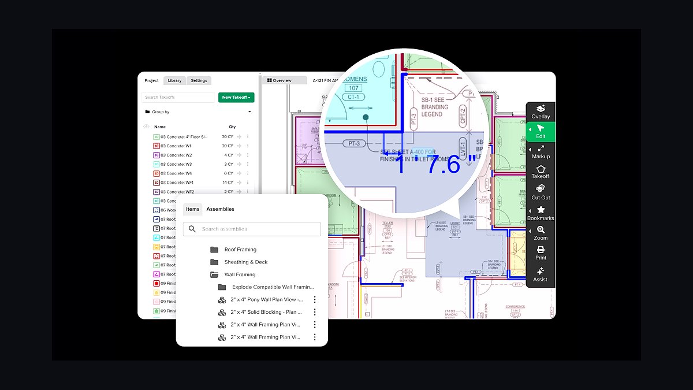This screenshot has height=390, width=693.
Task: Go to arrow for 03 Concrete: 4" Floor Sl...
Action: [x=239, y=137]
